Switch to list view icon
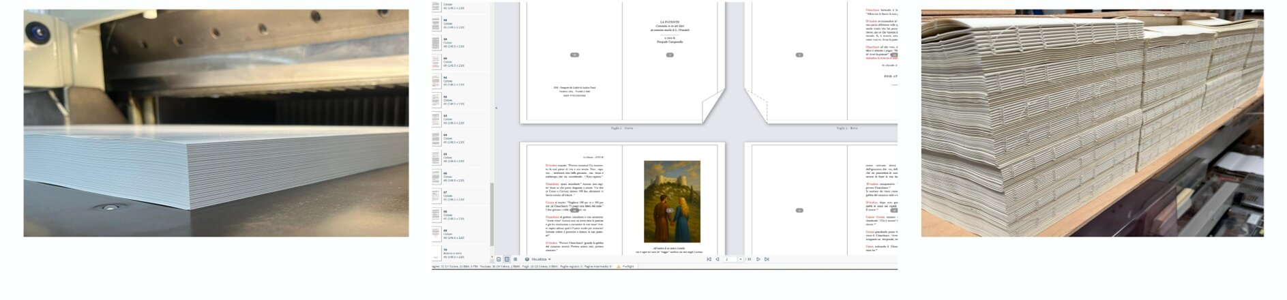This screenshot has height=300, width=1287. [515, 259]
